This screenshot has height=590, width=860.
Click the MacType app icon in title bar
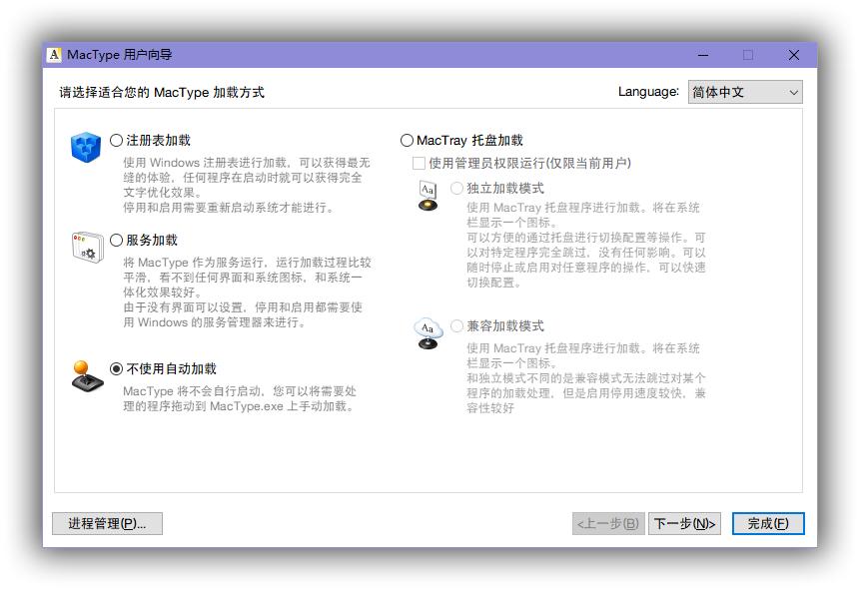[54, 55]
